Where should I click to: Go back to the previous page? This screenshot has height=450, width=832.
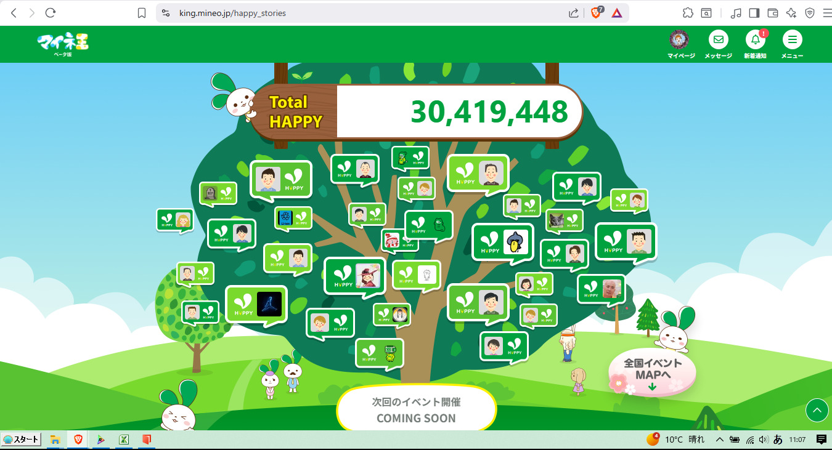click(14, 13)
